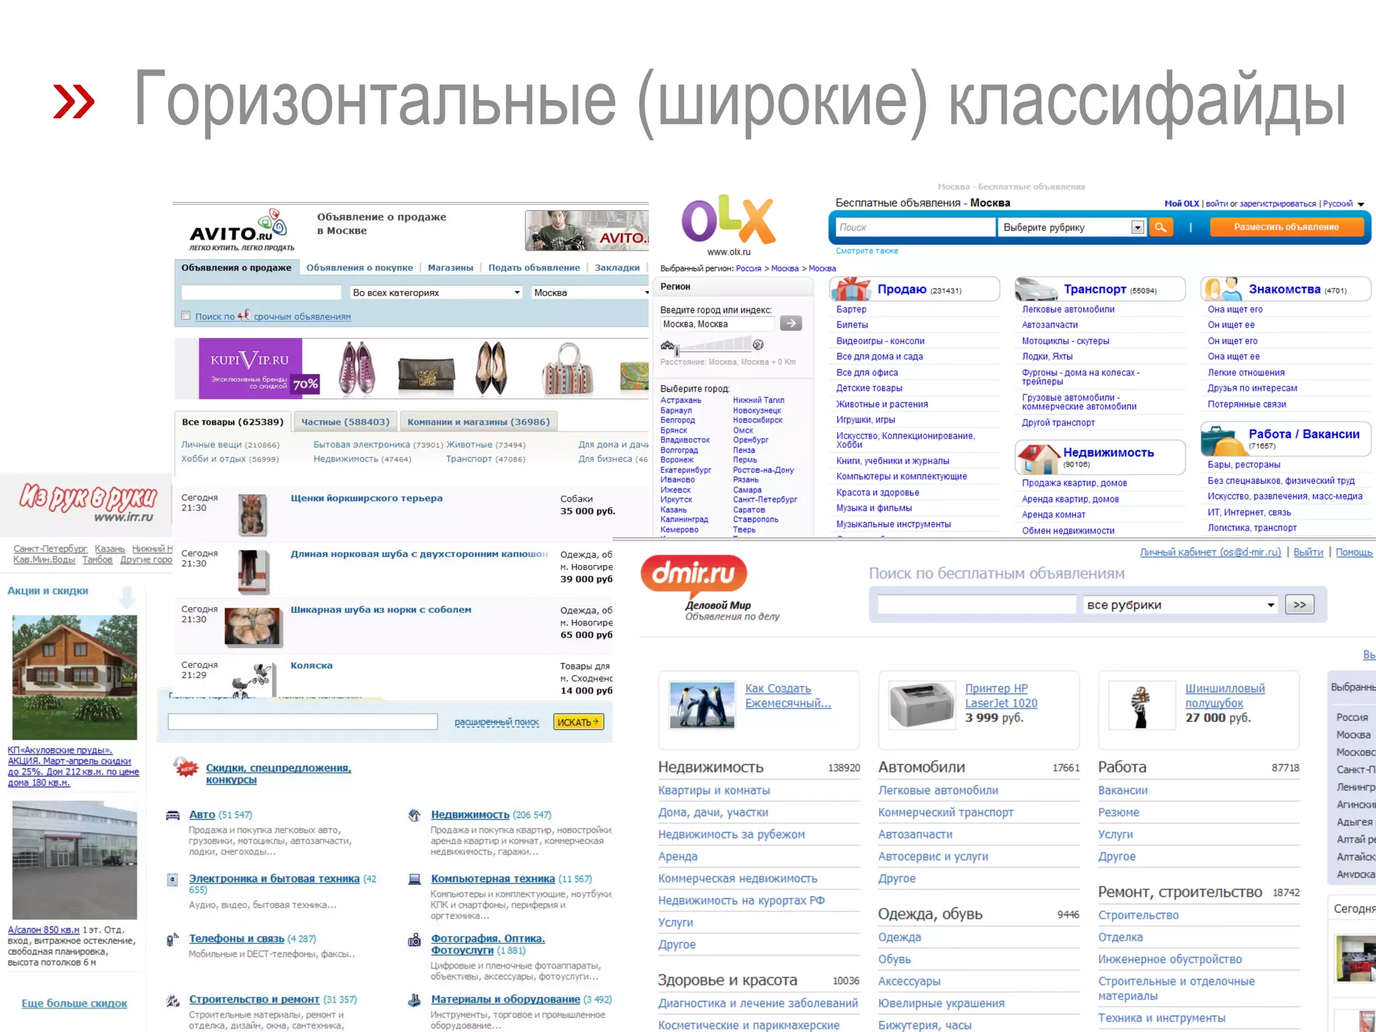Open the Еще больше скидок link
This screenshot has height=1032, width=1376.
(74, 1003)
